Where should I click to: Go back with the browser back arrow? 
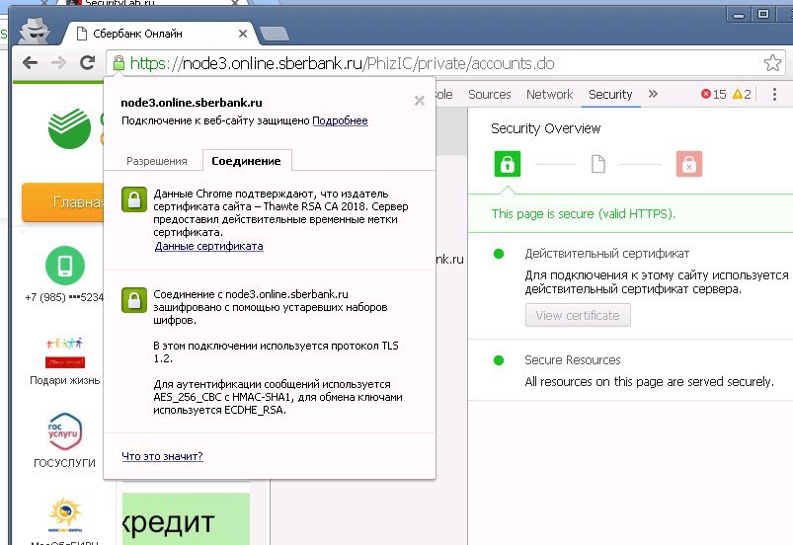tap(31, 62)
